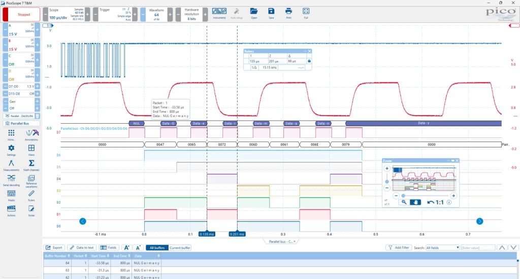The height and width of the screenshot is (279, 520).
Task: Open the Gen signal generator options
Action: 21,101
